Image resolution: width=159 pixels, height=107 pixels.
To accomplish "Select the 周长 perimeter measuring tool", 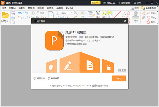I will (x=151, y=17).
